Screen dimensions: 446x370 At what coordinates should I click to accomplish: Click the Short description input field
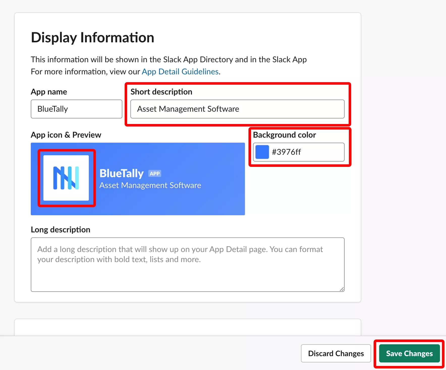click(x=237, y=109)
